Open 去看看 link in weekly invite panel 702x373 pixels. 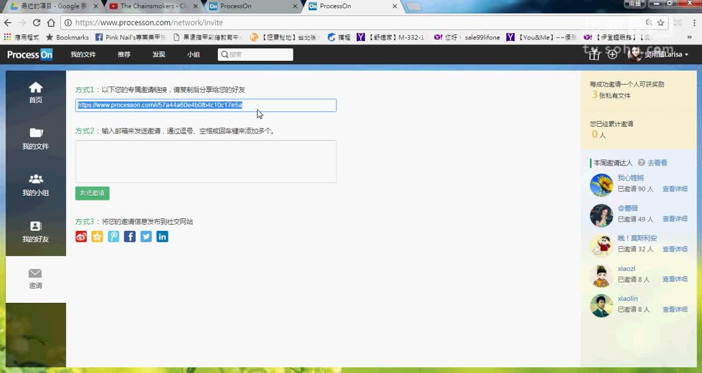tap(658, 162)
